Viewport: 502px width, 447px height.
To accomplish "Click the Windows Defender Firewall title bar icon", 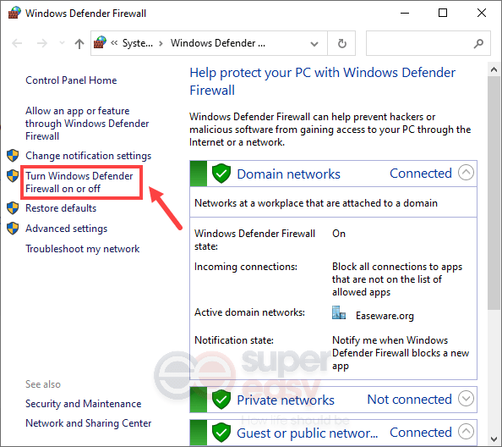I will (14, 14).
